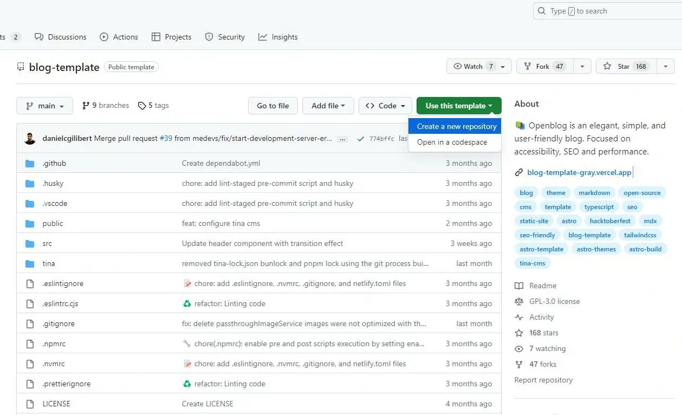View the 47 forks link

pos(536,364)
